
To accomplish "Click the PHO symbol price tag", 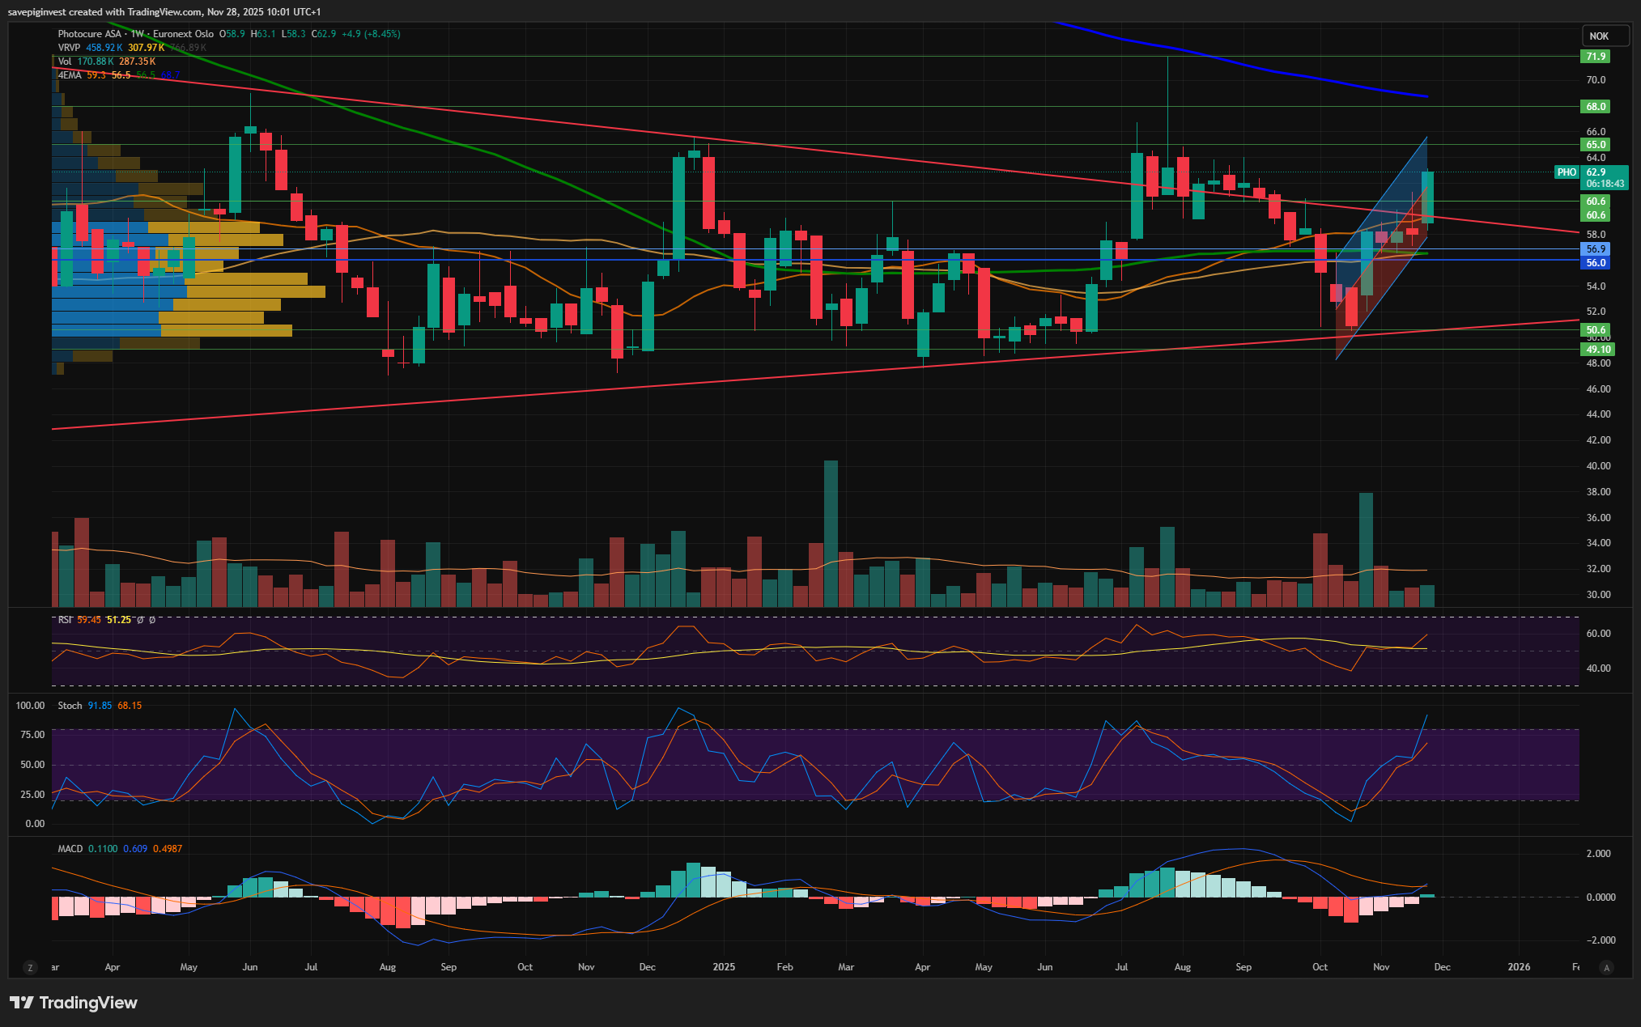I will (x=1567, y=172).
